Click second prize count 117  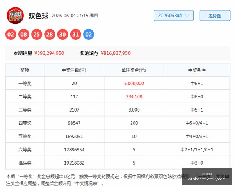coord(74,96)
